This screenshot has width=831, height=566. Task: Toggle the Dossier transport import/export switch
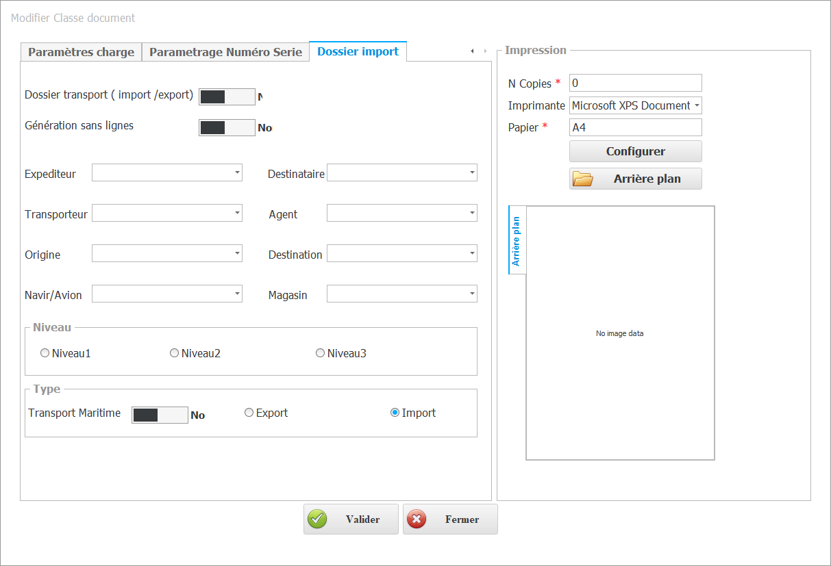[227, 97]
